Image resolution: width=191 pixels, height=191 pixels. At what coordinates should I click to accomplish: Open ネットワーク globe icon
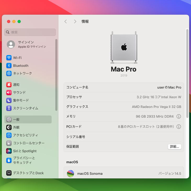pos(9,74)
